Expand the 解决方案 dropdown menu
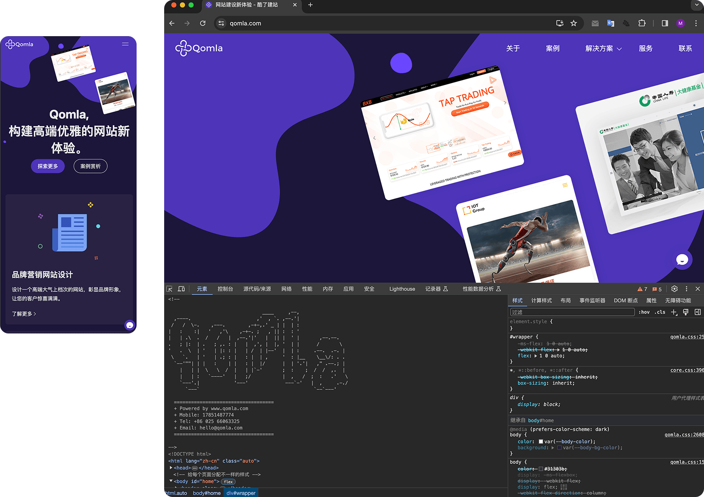Viewport: 704px width, 497px height. pos(603,49)
